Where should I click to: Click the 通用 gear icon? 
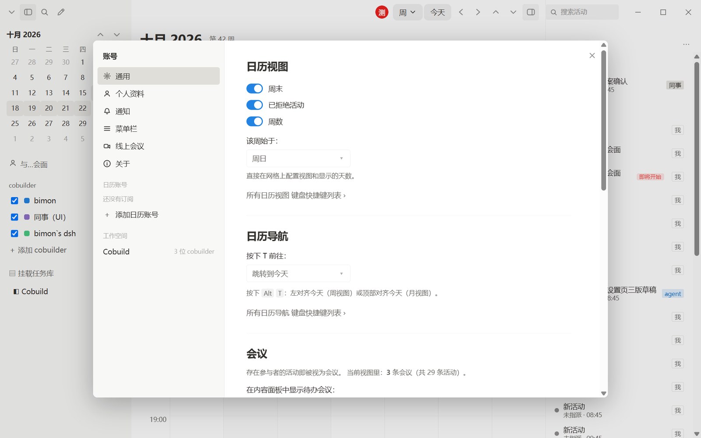107,76
